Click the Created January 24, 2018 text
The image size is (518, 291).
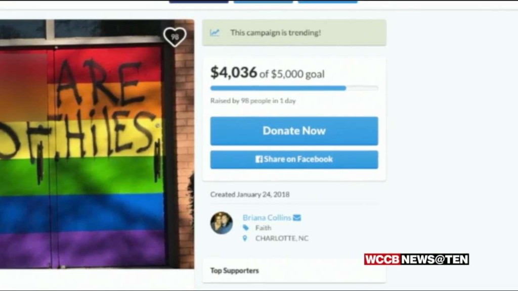[250, 195]
